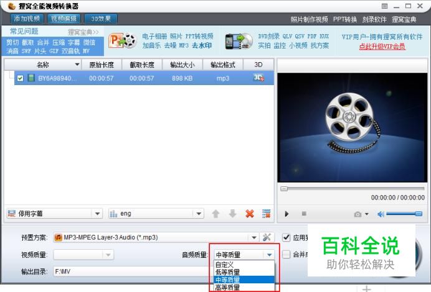The image size is (431, 292).
Task: Sort by the 原始长度 column header
Action: pos(102,65)
